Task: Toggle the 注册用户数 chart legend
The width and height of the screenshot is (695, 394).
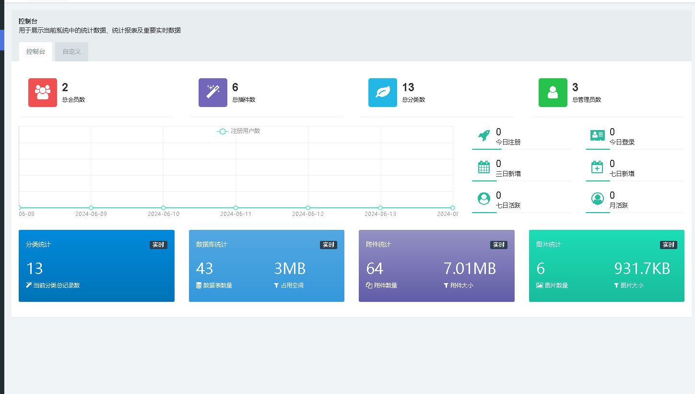Action: pyautogui.click(x=238, y=131)
